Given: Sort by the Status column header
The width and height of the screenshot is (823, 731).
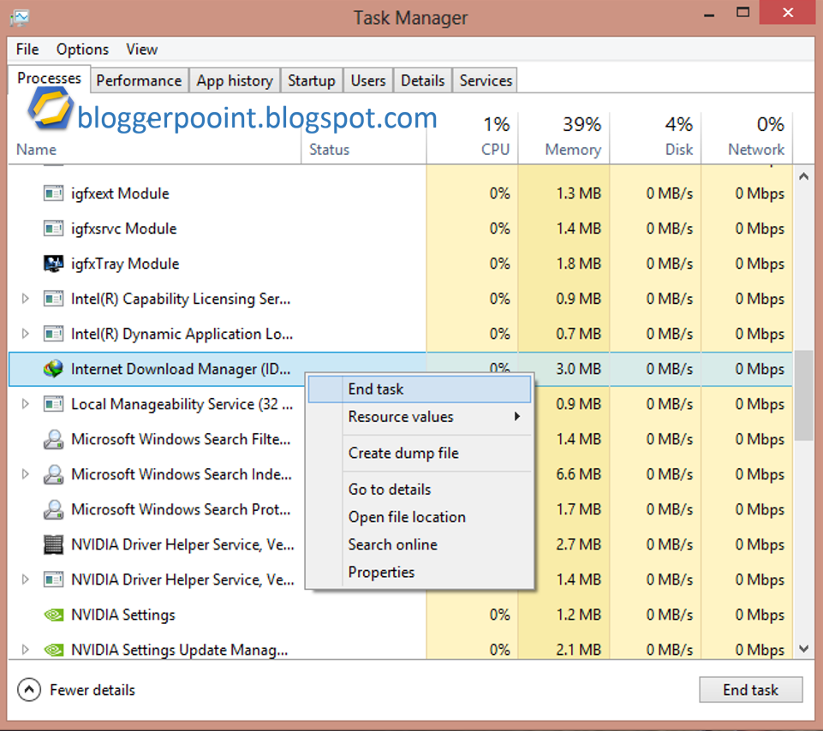Looking at the screenshot, I should (329, 150).
